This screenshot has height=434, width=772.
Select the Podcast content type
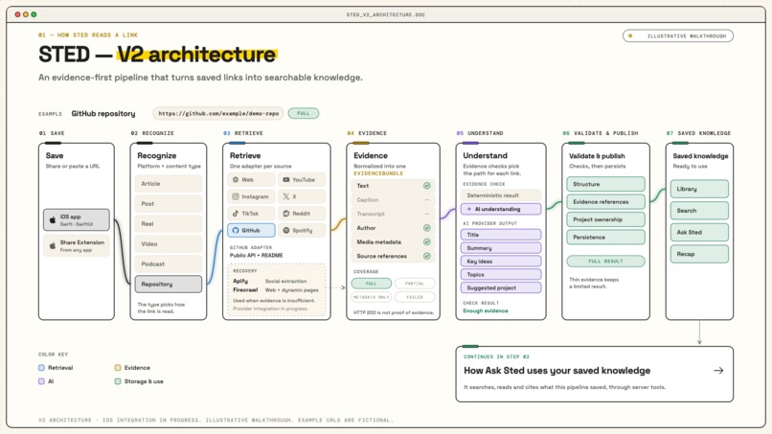pyautogui.click(x=169, y=264)
